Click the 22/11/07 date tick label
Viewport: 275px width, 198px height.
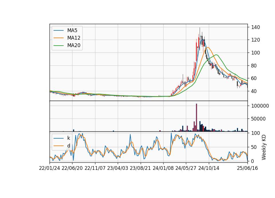coord(95,168)
